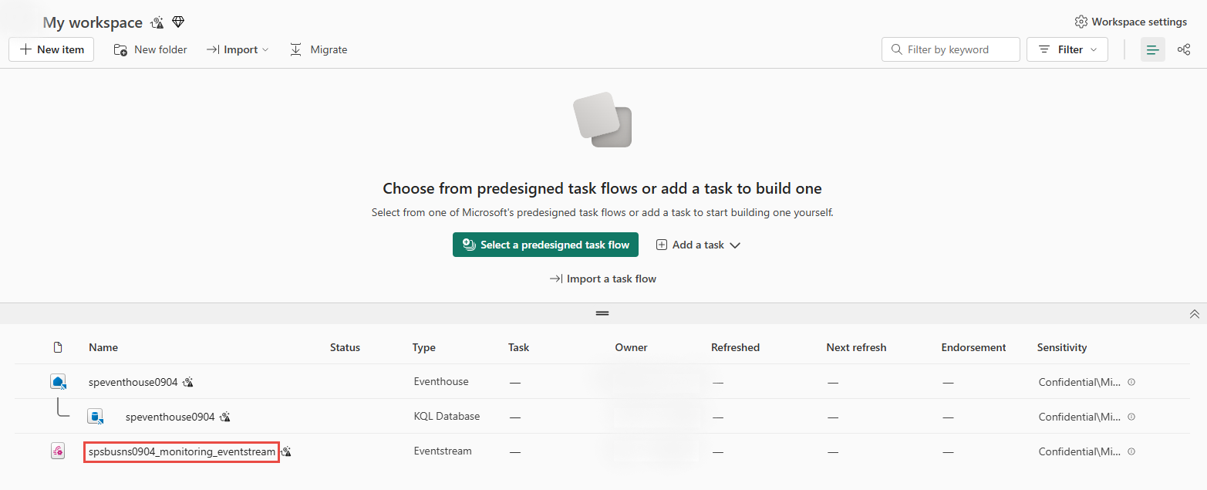1207x490 pixels.
Task: Click the Migrate toolbar button
Action: [319, 49]
